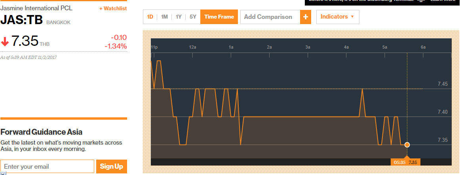Click the 12a time axis label
The width and height of the screenshot is (460, 175).
pyautogui.click(x=192, y=47)
